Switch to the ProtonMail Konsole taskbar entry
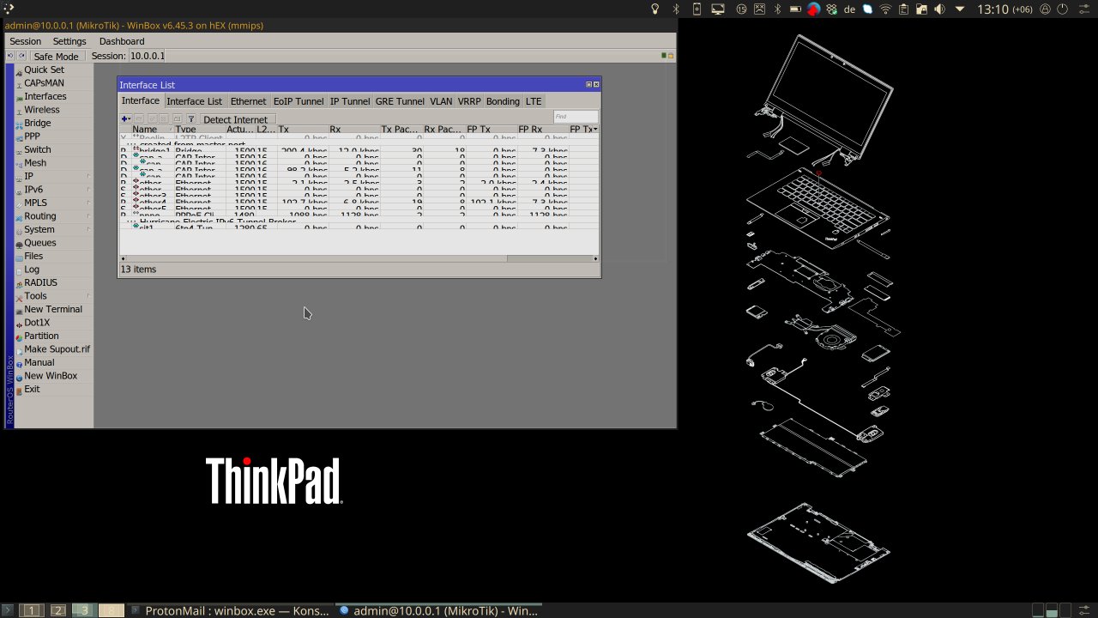 point(232,610)
